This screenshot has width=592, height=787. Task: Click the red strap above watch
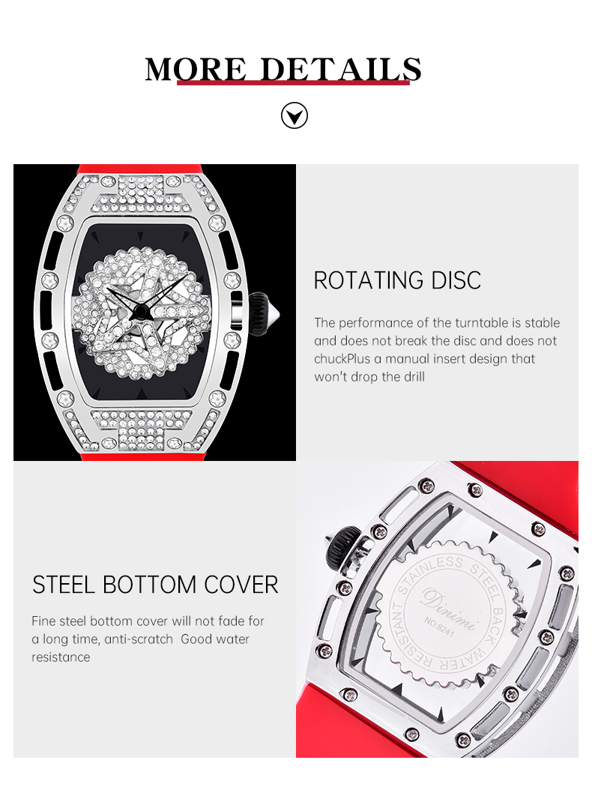[x=140, y=169]
